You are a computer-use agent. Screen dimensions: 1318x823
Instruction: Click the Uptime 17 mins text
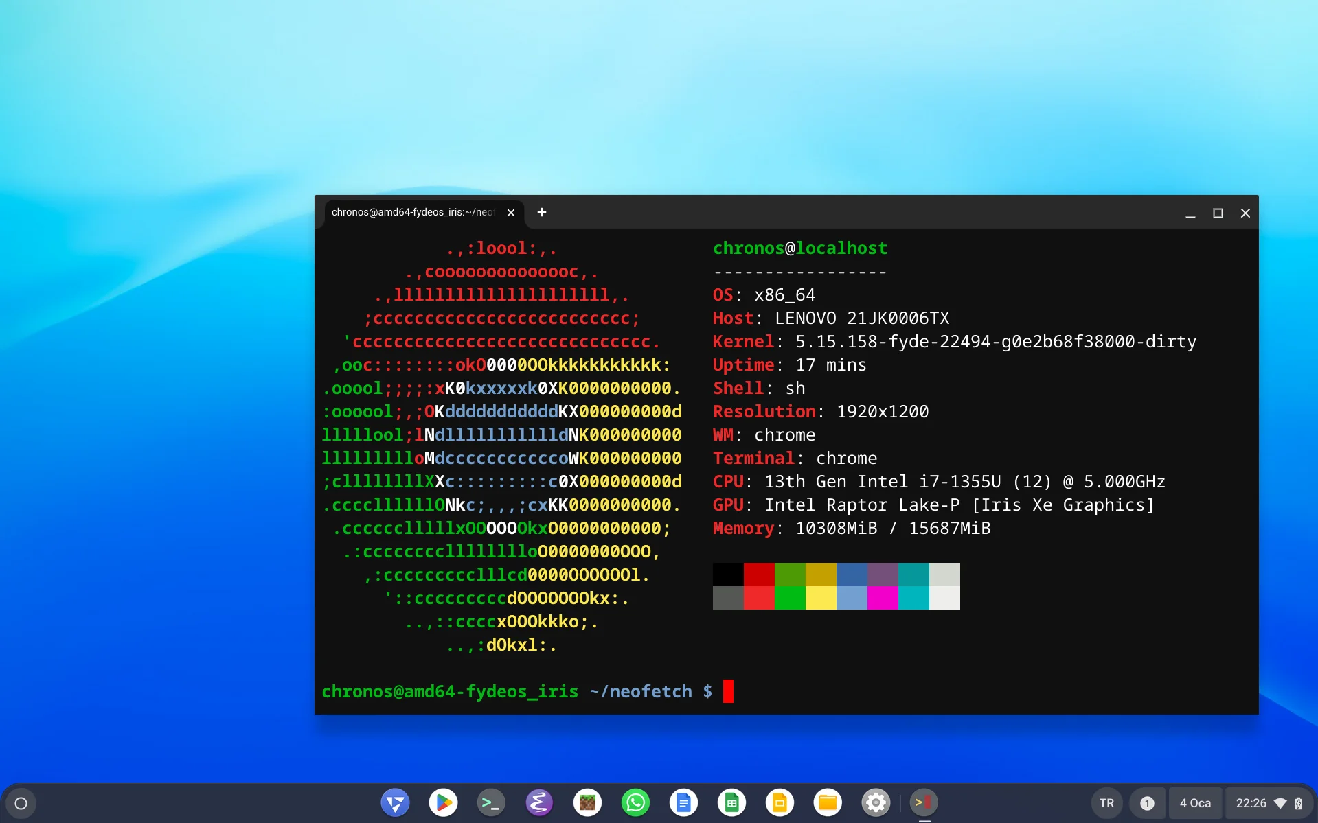(790, 365)
